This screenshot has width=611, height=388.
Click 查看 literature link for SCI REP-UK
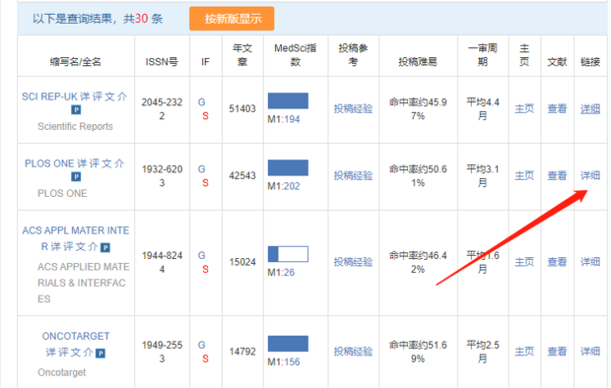click(557, 108)
